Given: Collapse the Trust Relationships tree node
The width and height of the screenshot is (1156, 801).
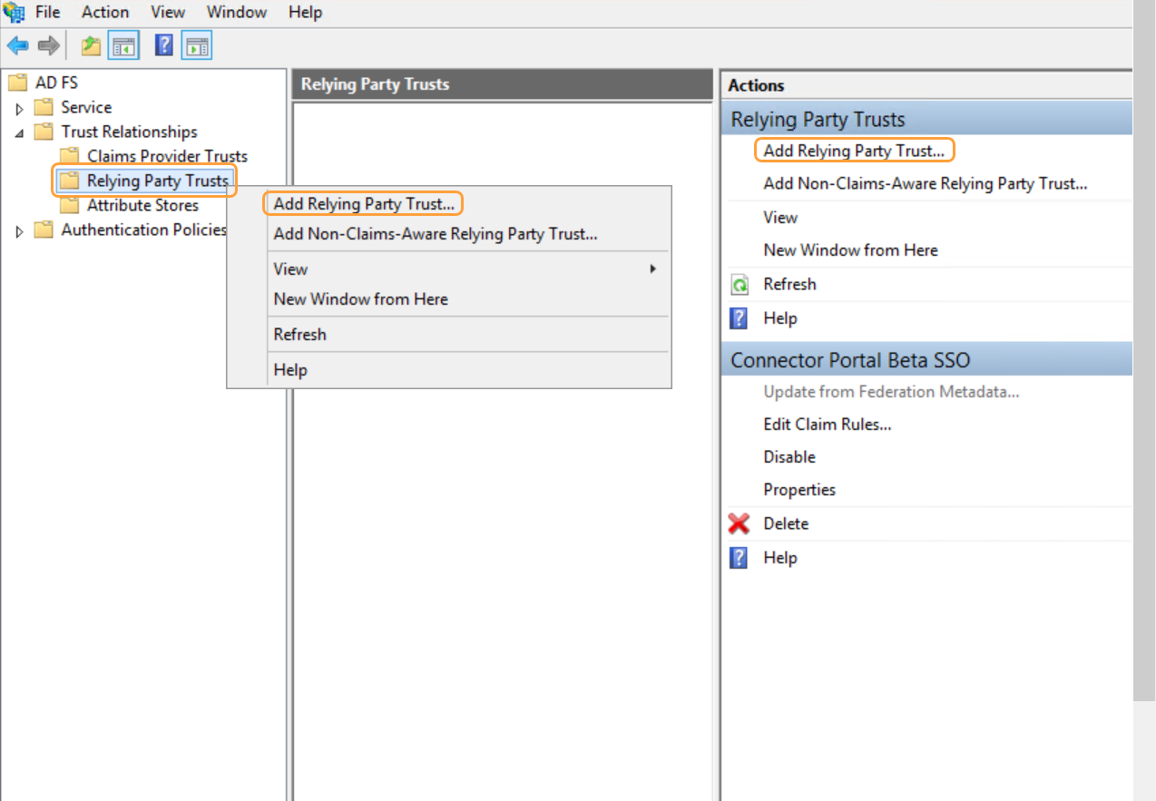Looking at the screenshot, I should 20,132.
